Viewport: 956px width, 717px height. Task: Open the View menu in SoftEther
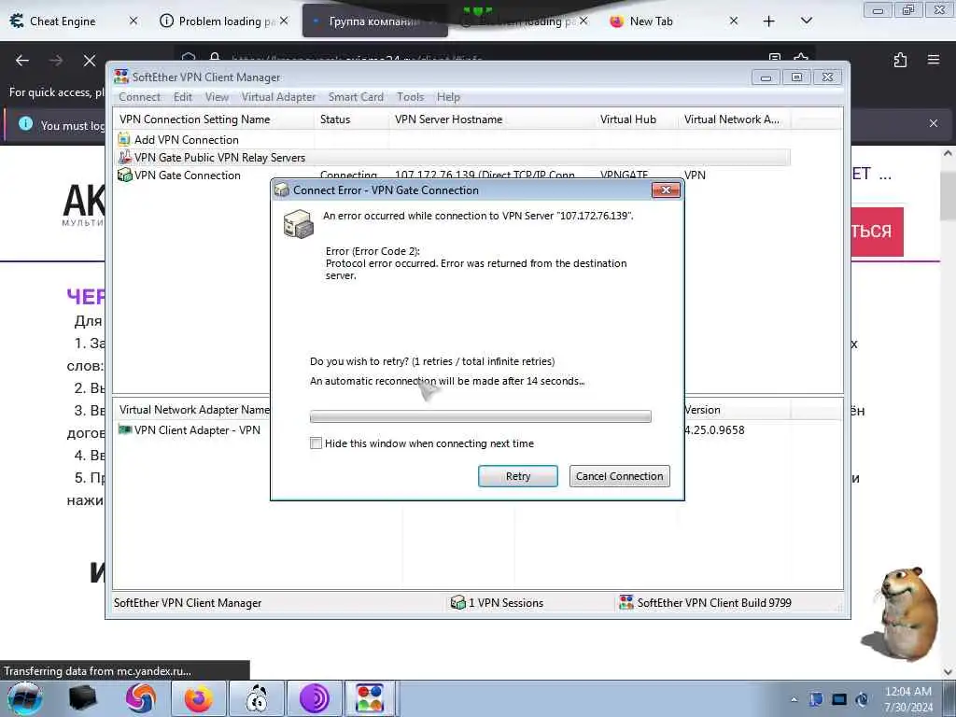click(217, 97)
